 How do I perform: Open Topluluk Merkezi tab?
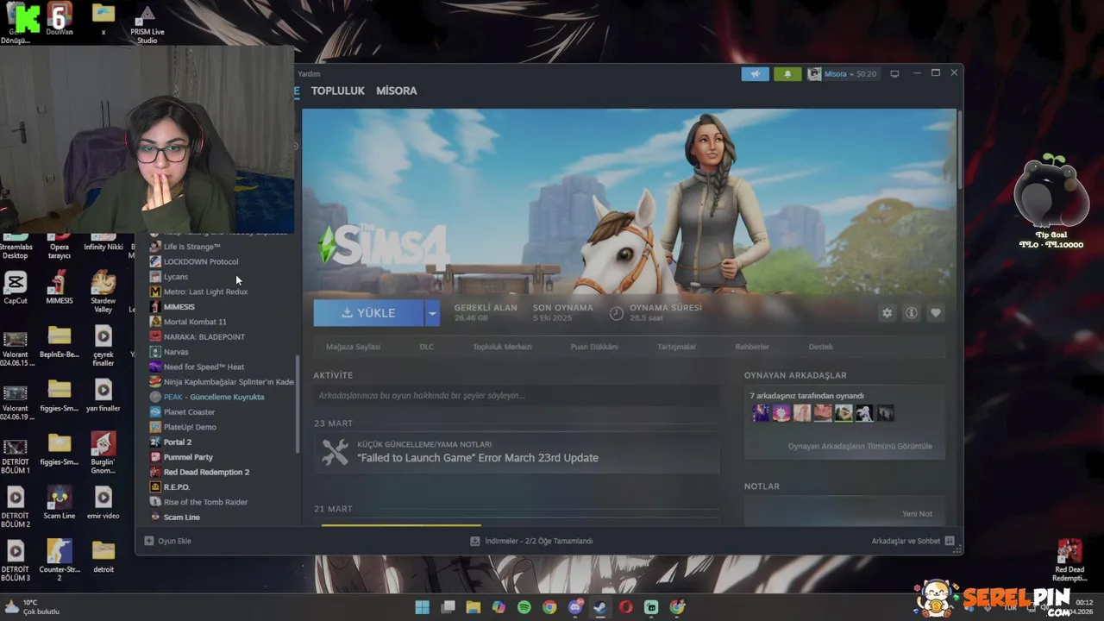[x=502, y=347]
